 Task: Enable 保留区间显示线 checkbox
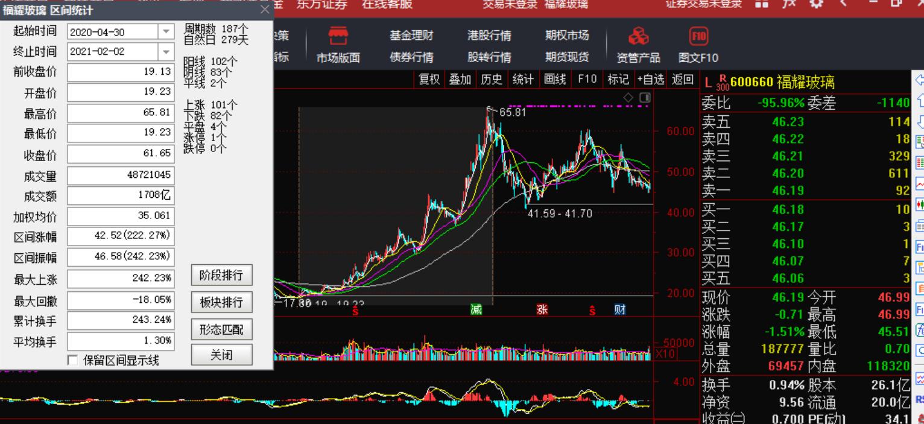pos(72,359)
